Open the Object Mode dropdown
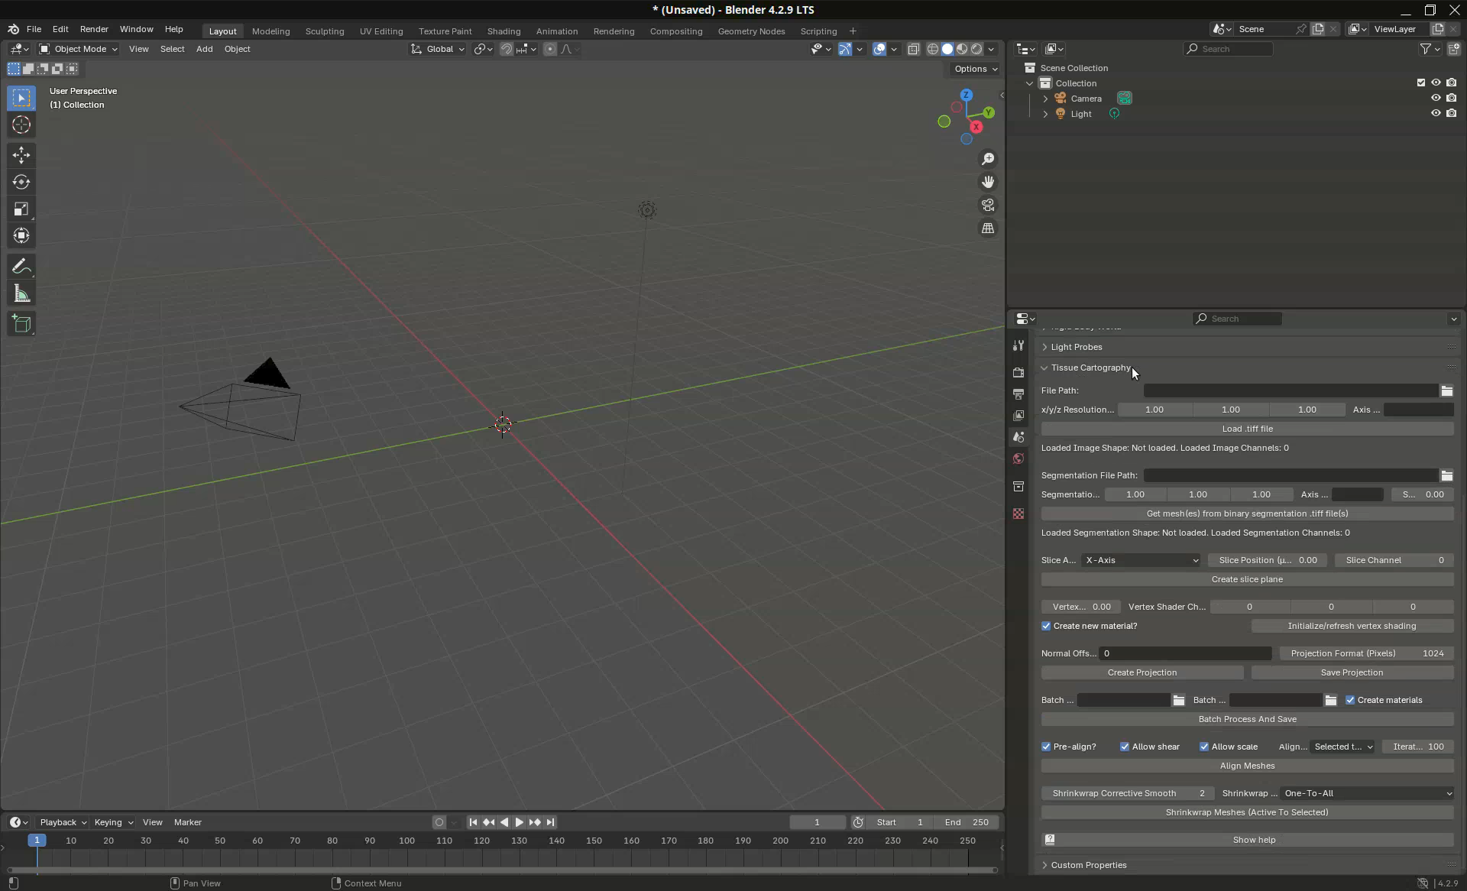The width and height of the screenshot is (1467, 891). (79, 49)
